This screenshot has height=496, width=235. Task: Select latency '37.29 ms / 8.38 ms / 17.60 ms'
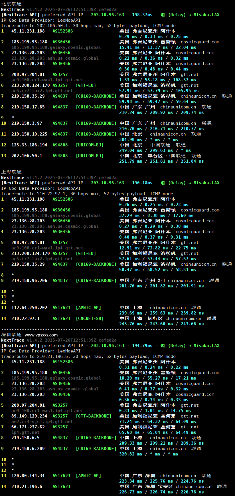pyautogui.click(x=156, y=215)
